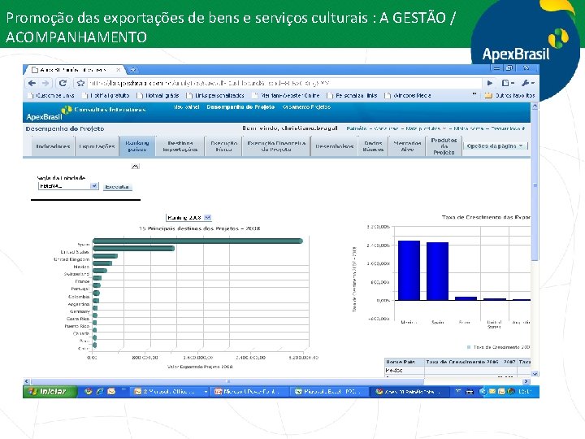
Task: Click the Mexico bar in growth chart
Action: click(409, 270)
